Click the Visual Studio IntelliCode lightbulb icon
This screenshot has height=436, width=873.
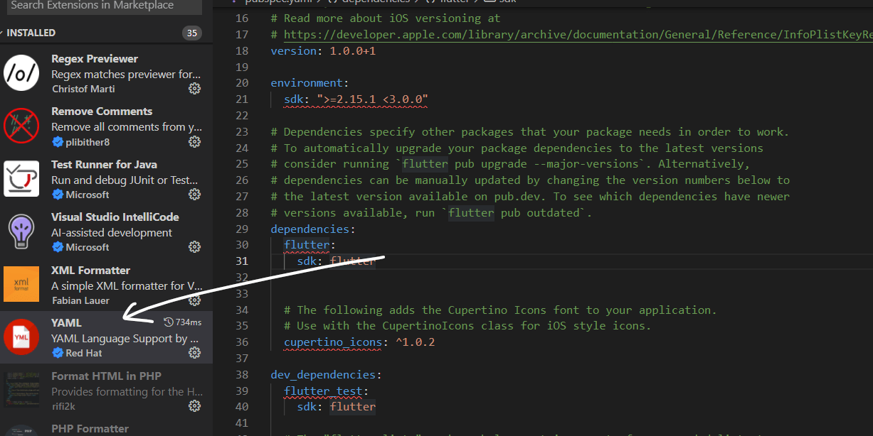21,232
